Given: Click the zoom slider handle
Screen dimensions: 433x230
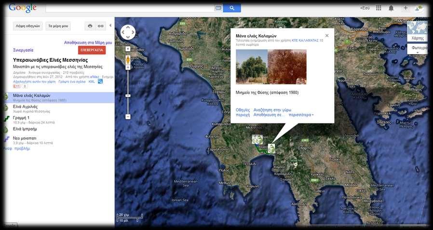Looking at the screenshot, I should [128, 95].
